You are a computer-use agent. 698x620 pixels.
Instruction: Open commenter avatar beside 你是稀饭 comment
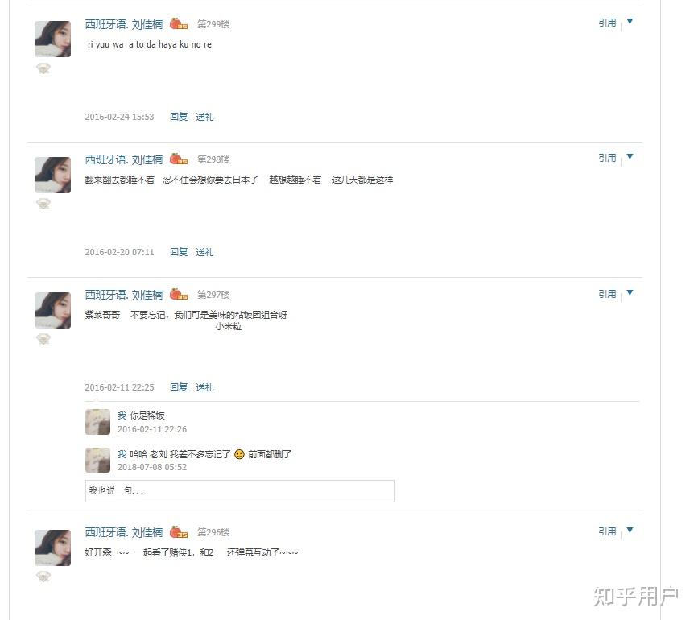click(x=97, y=421)
